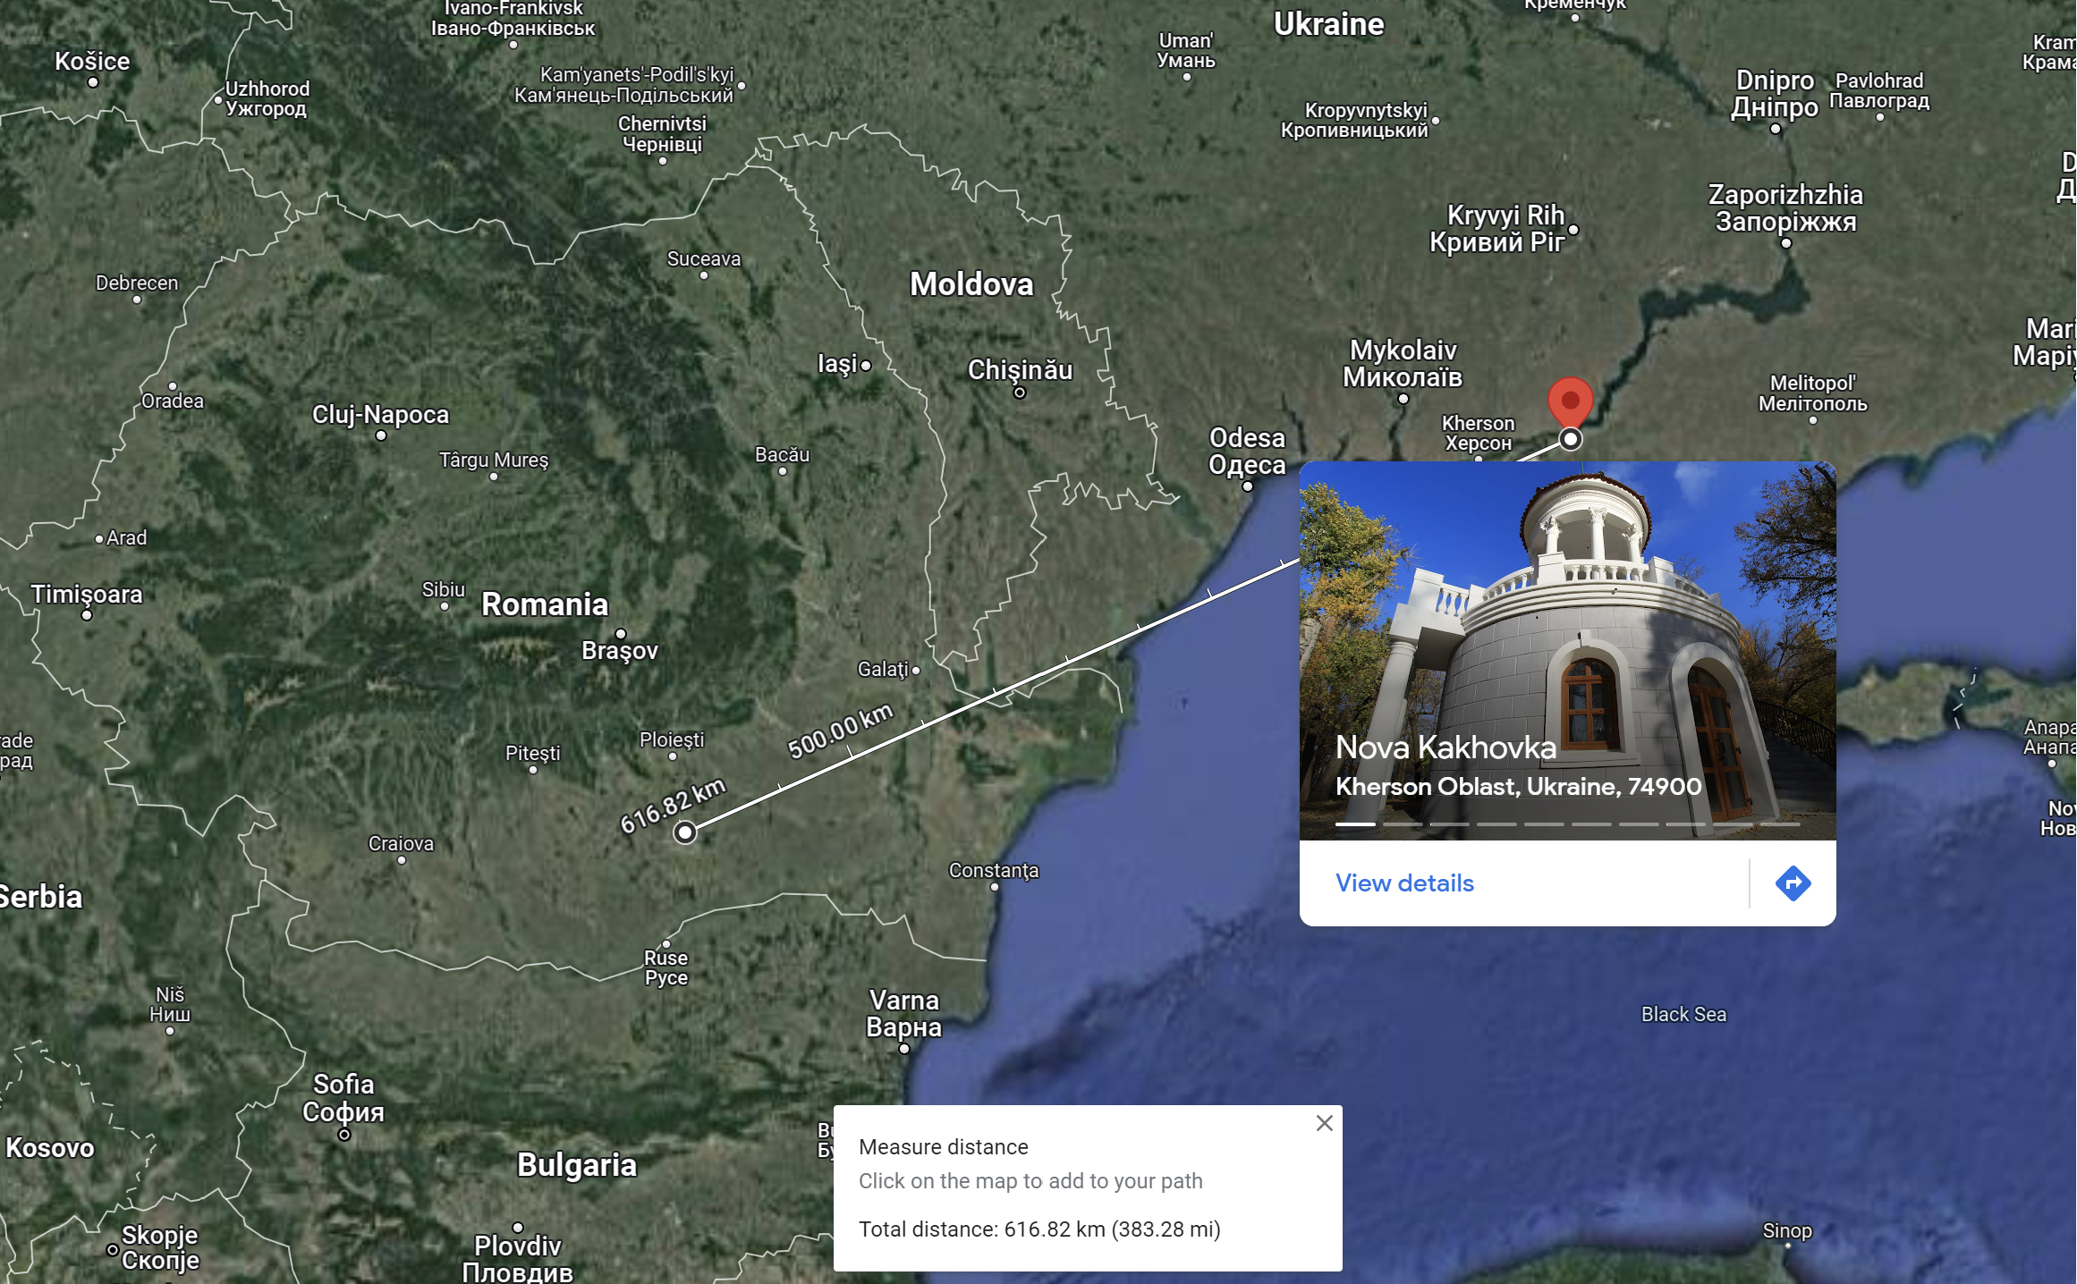Click the 500.00 km distance label
Screen dimensions: 2077x1284
coord(840,731)
